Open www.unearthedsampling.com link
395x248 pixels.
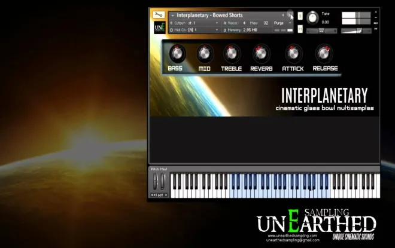pyautogui.click(x=292, y=235)
